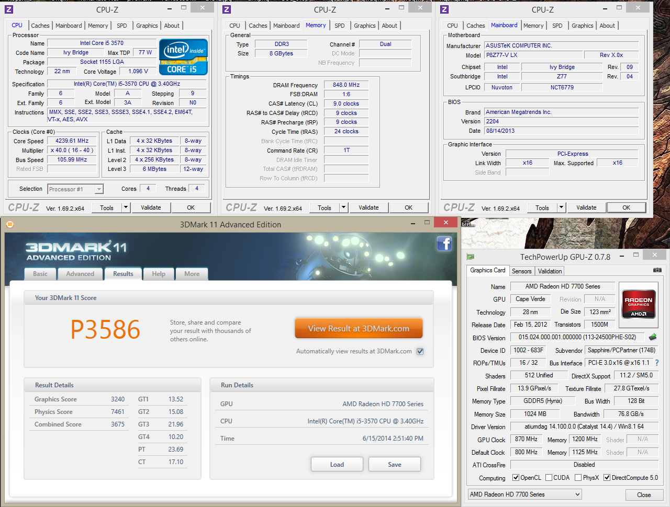Click the Core Speed 4239.61 MHz field
The height and width of the screenshot is (507, 670).
(x=72, y=141)
